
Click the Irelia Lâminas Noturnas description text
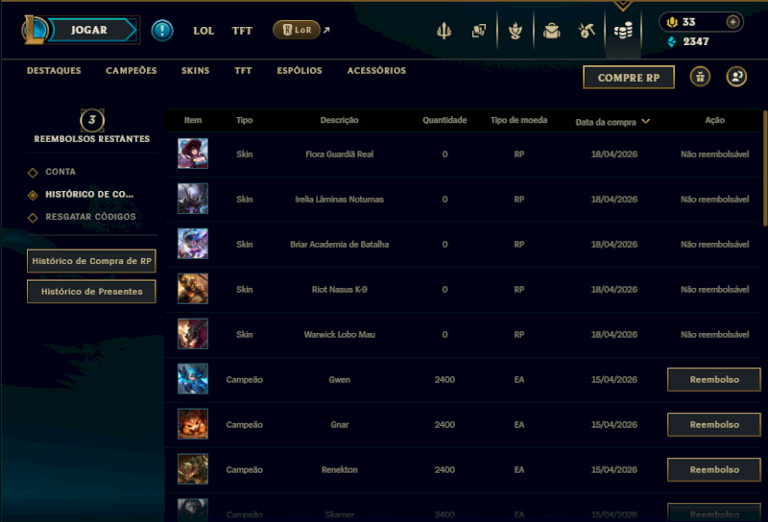coord(340,200)
